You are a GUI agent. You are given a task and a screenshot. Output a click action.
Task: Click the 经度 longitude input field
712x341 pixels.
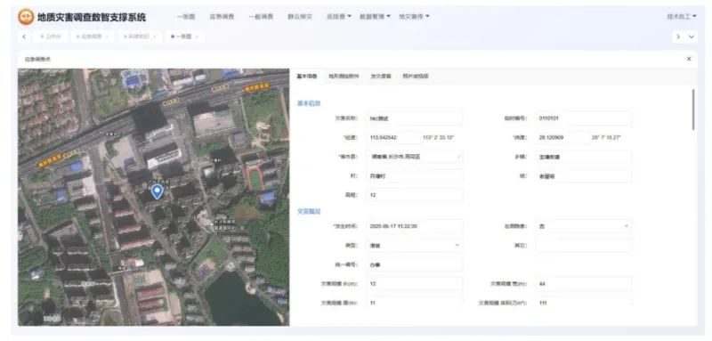pyautogui.click(x=393, y=137)
